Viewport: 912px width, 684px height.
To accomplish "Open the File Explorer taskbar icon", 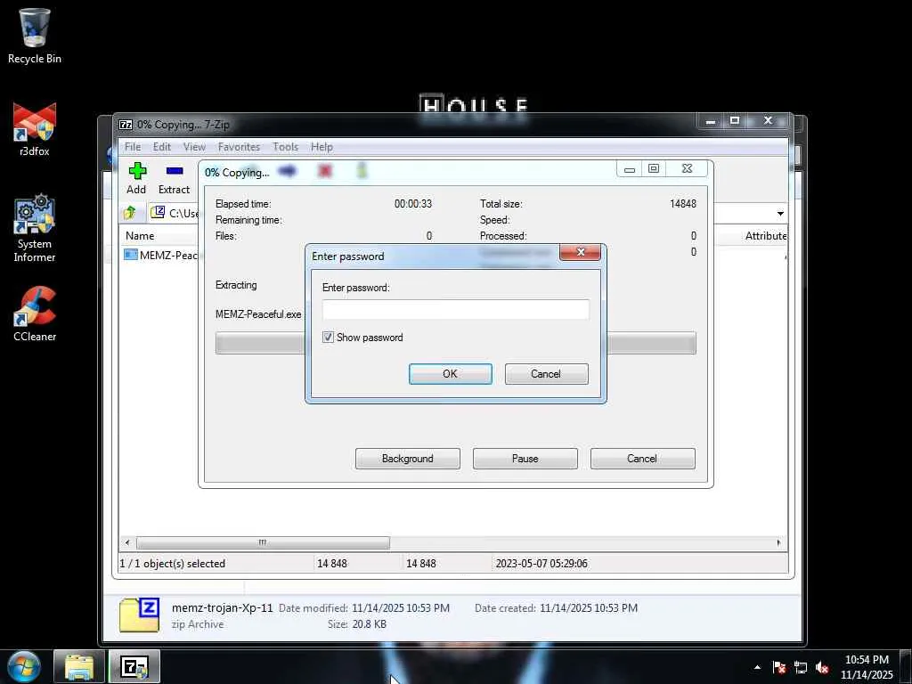I will click(79, 666).
